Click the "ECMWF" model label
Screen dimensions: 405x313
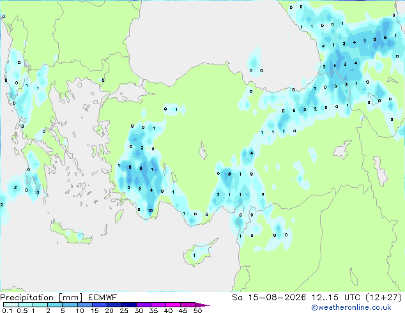(103, 298)
